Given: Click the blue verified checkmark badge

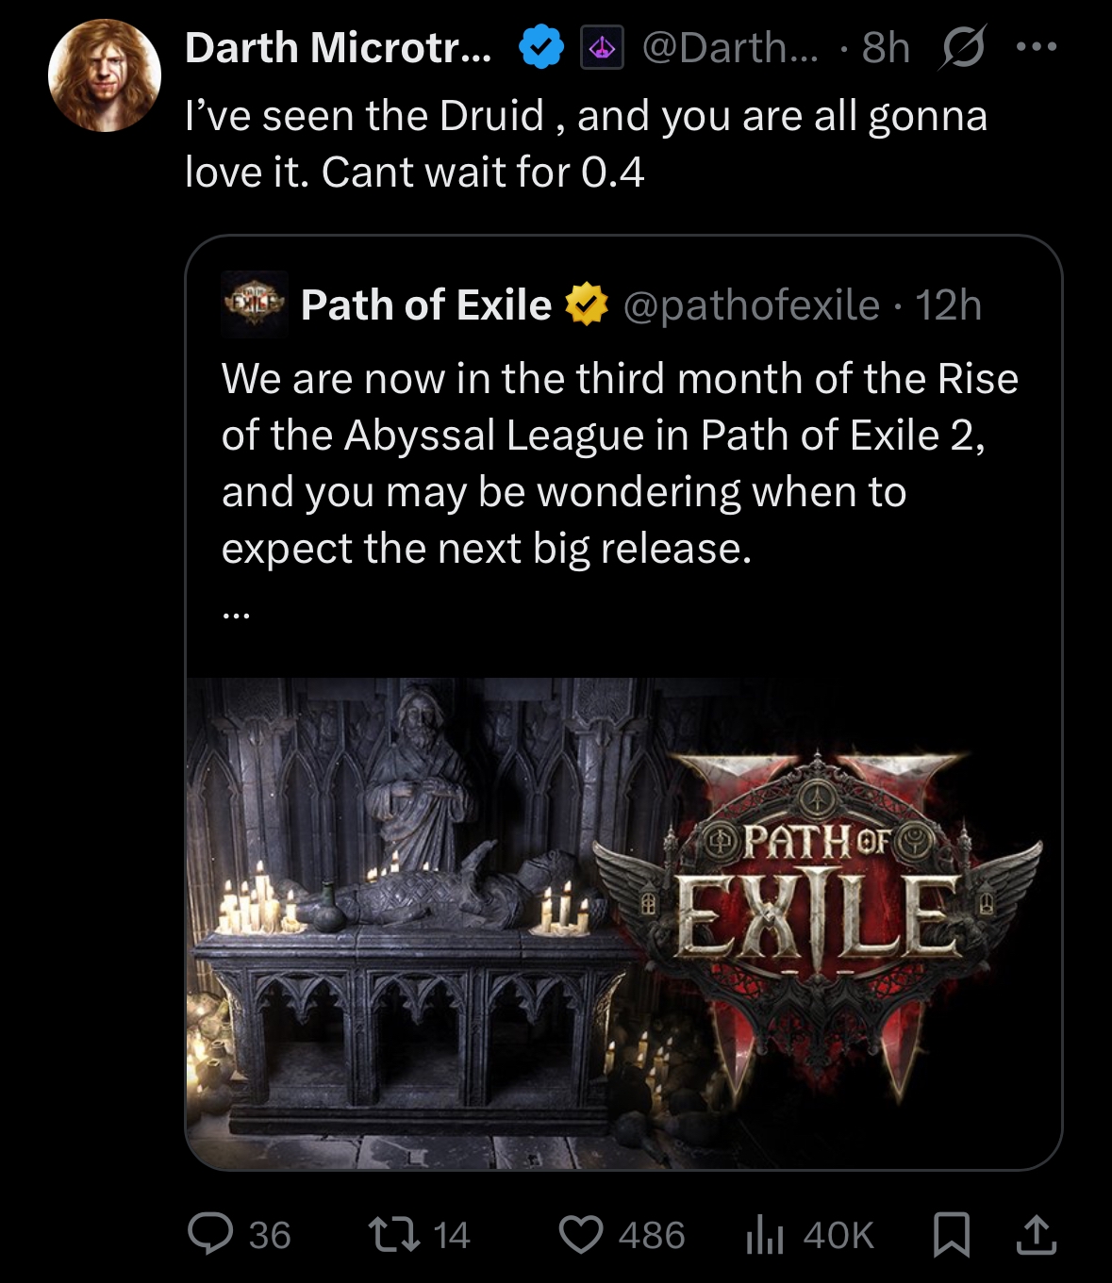Looking at the screenshot, I should pos(541,47).
